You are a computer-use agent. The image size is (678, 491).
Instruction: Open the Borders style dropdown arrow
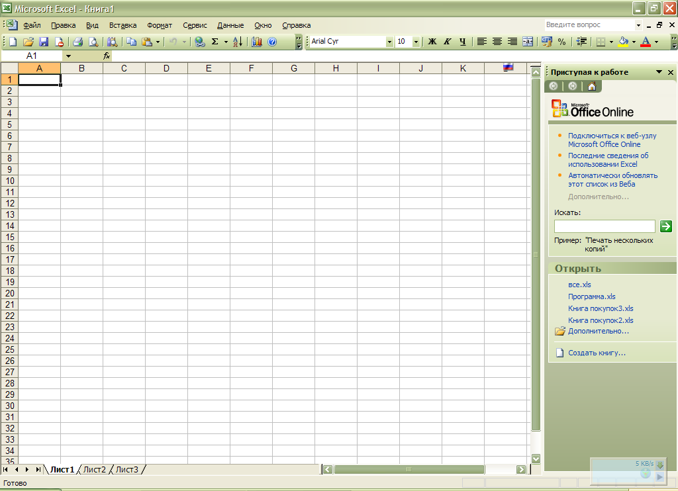[611, 42]
